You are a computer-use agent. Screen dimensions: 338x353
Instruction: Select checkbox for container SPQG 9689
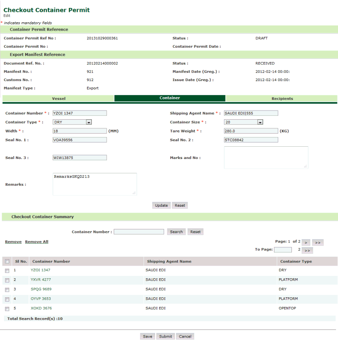pyautogui.click(x=7, y=290)
